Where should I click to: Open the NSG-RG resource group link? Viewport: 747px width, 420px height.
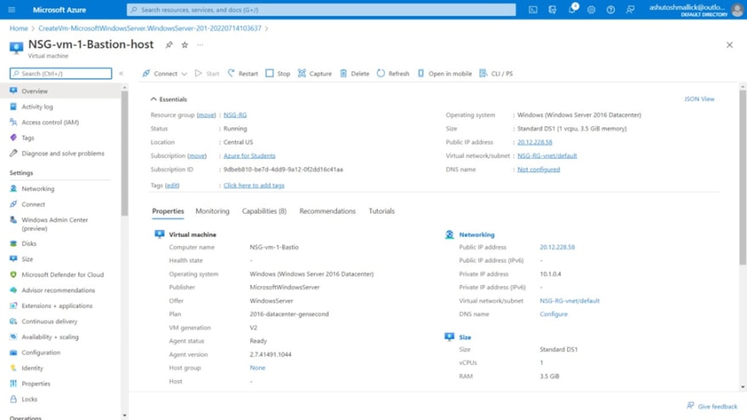(235, 115)
